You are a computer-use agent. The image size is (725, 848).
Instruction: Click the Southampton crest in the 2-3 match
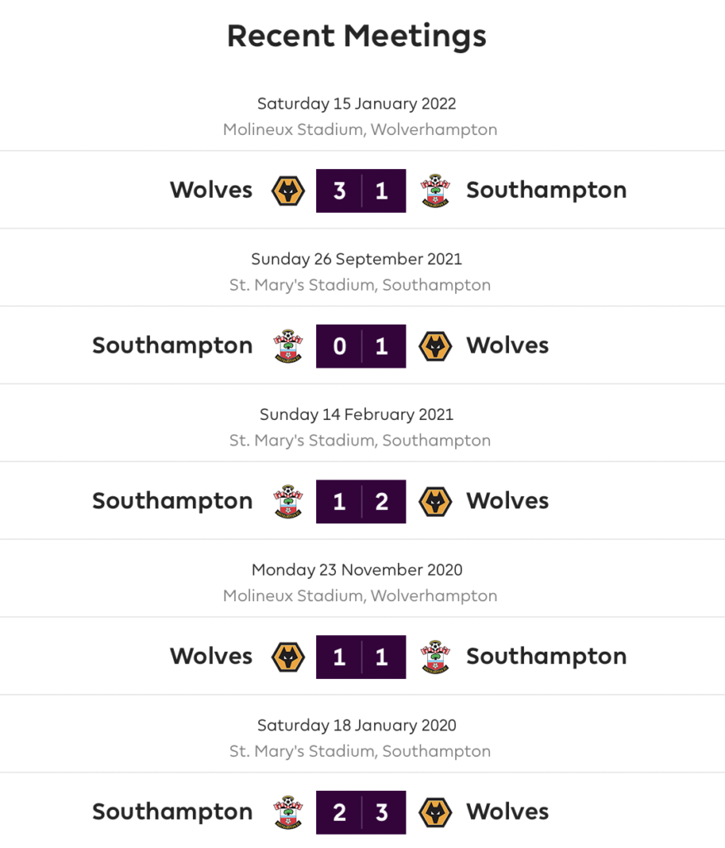click(288, 812)
